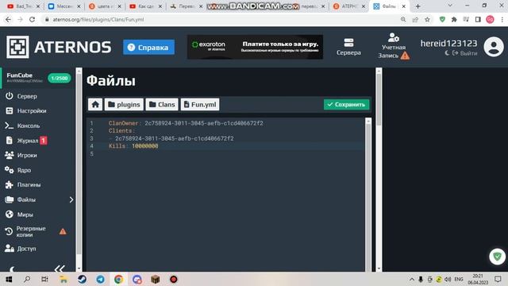Click the editor vertical scrollbar
Image resolution: width=508 pixels, height=286 pixels.
(x=368, y=195)
